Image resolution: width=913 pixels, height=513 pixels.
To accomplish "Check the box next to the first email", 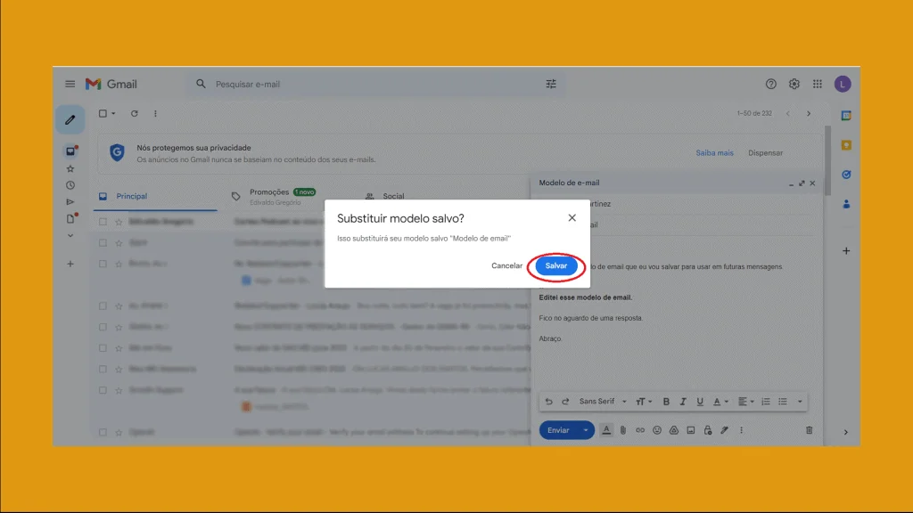I will tap(102, 221).
